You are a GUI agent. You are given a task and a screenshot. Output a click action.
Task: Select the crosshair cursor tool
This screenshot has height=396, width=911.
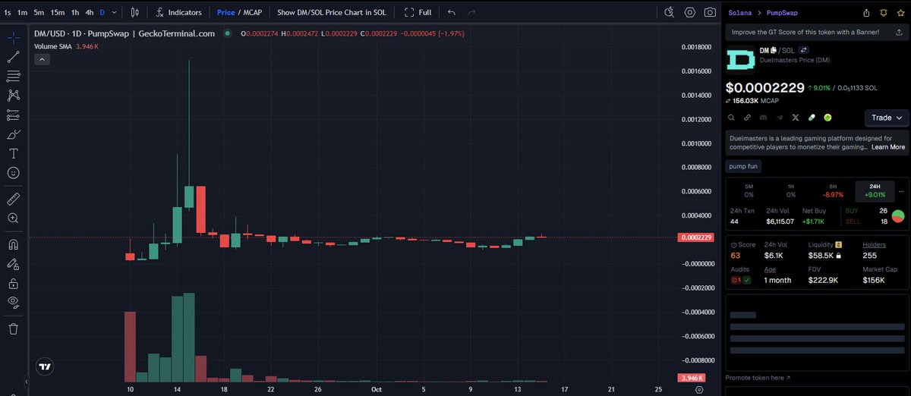13,37
